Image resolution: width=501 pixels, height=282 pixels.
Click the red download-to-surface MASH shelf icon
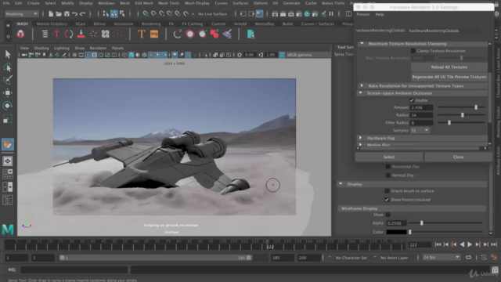(x=81, y=34)
